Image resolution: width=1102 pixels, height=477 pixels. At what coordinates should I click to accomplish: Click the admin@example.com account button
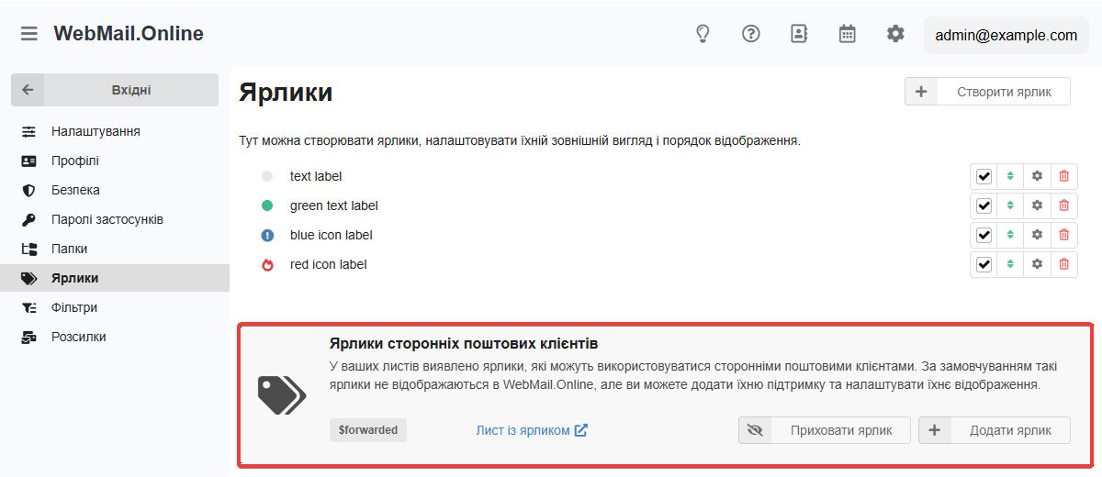point(1006,36)
